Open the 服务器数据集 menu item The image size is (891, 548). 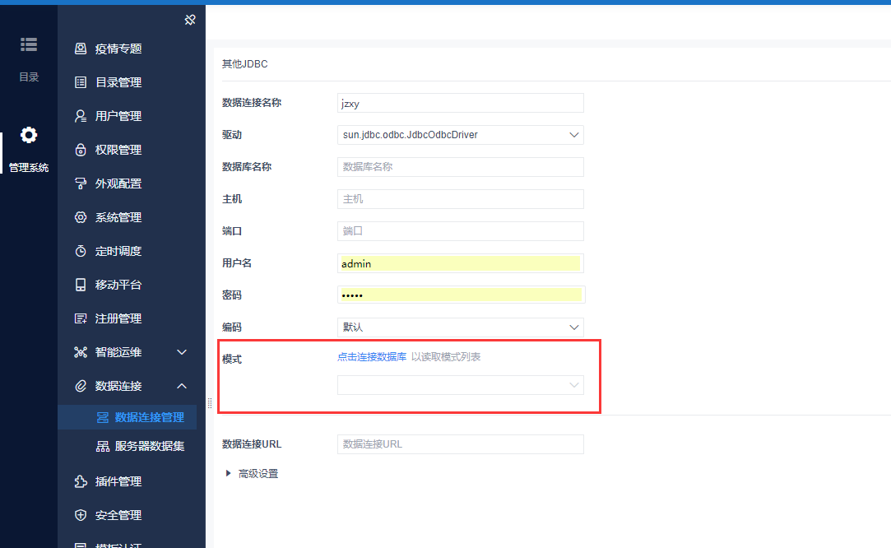tap(149, 447)
